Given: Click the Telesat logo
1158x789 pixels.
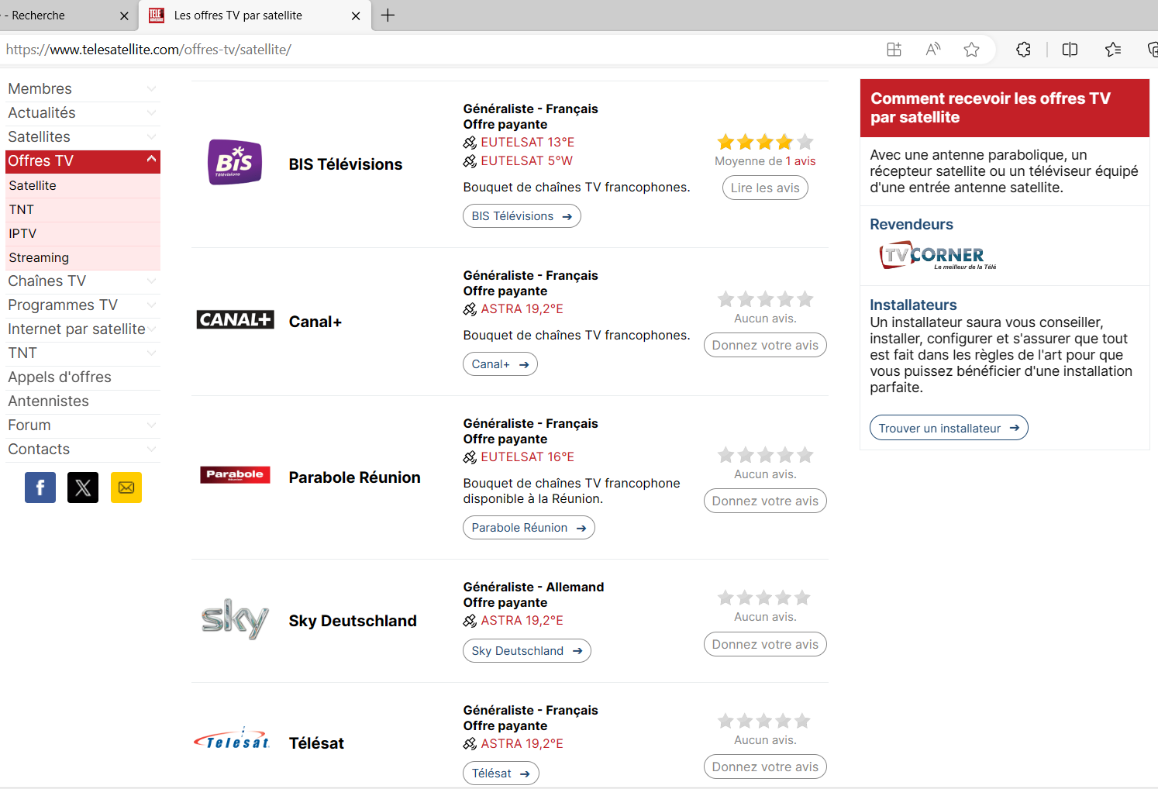Looking at the screenshot, I should (233, 739).
